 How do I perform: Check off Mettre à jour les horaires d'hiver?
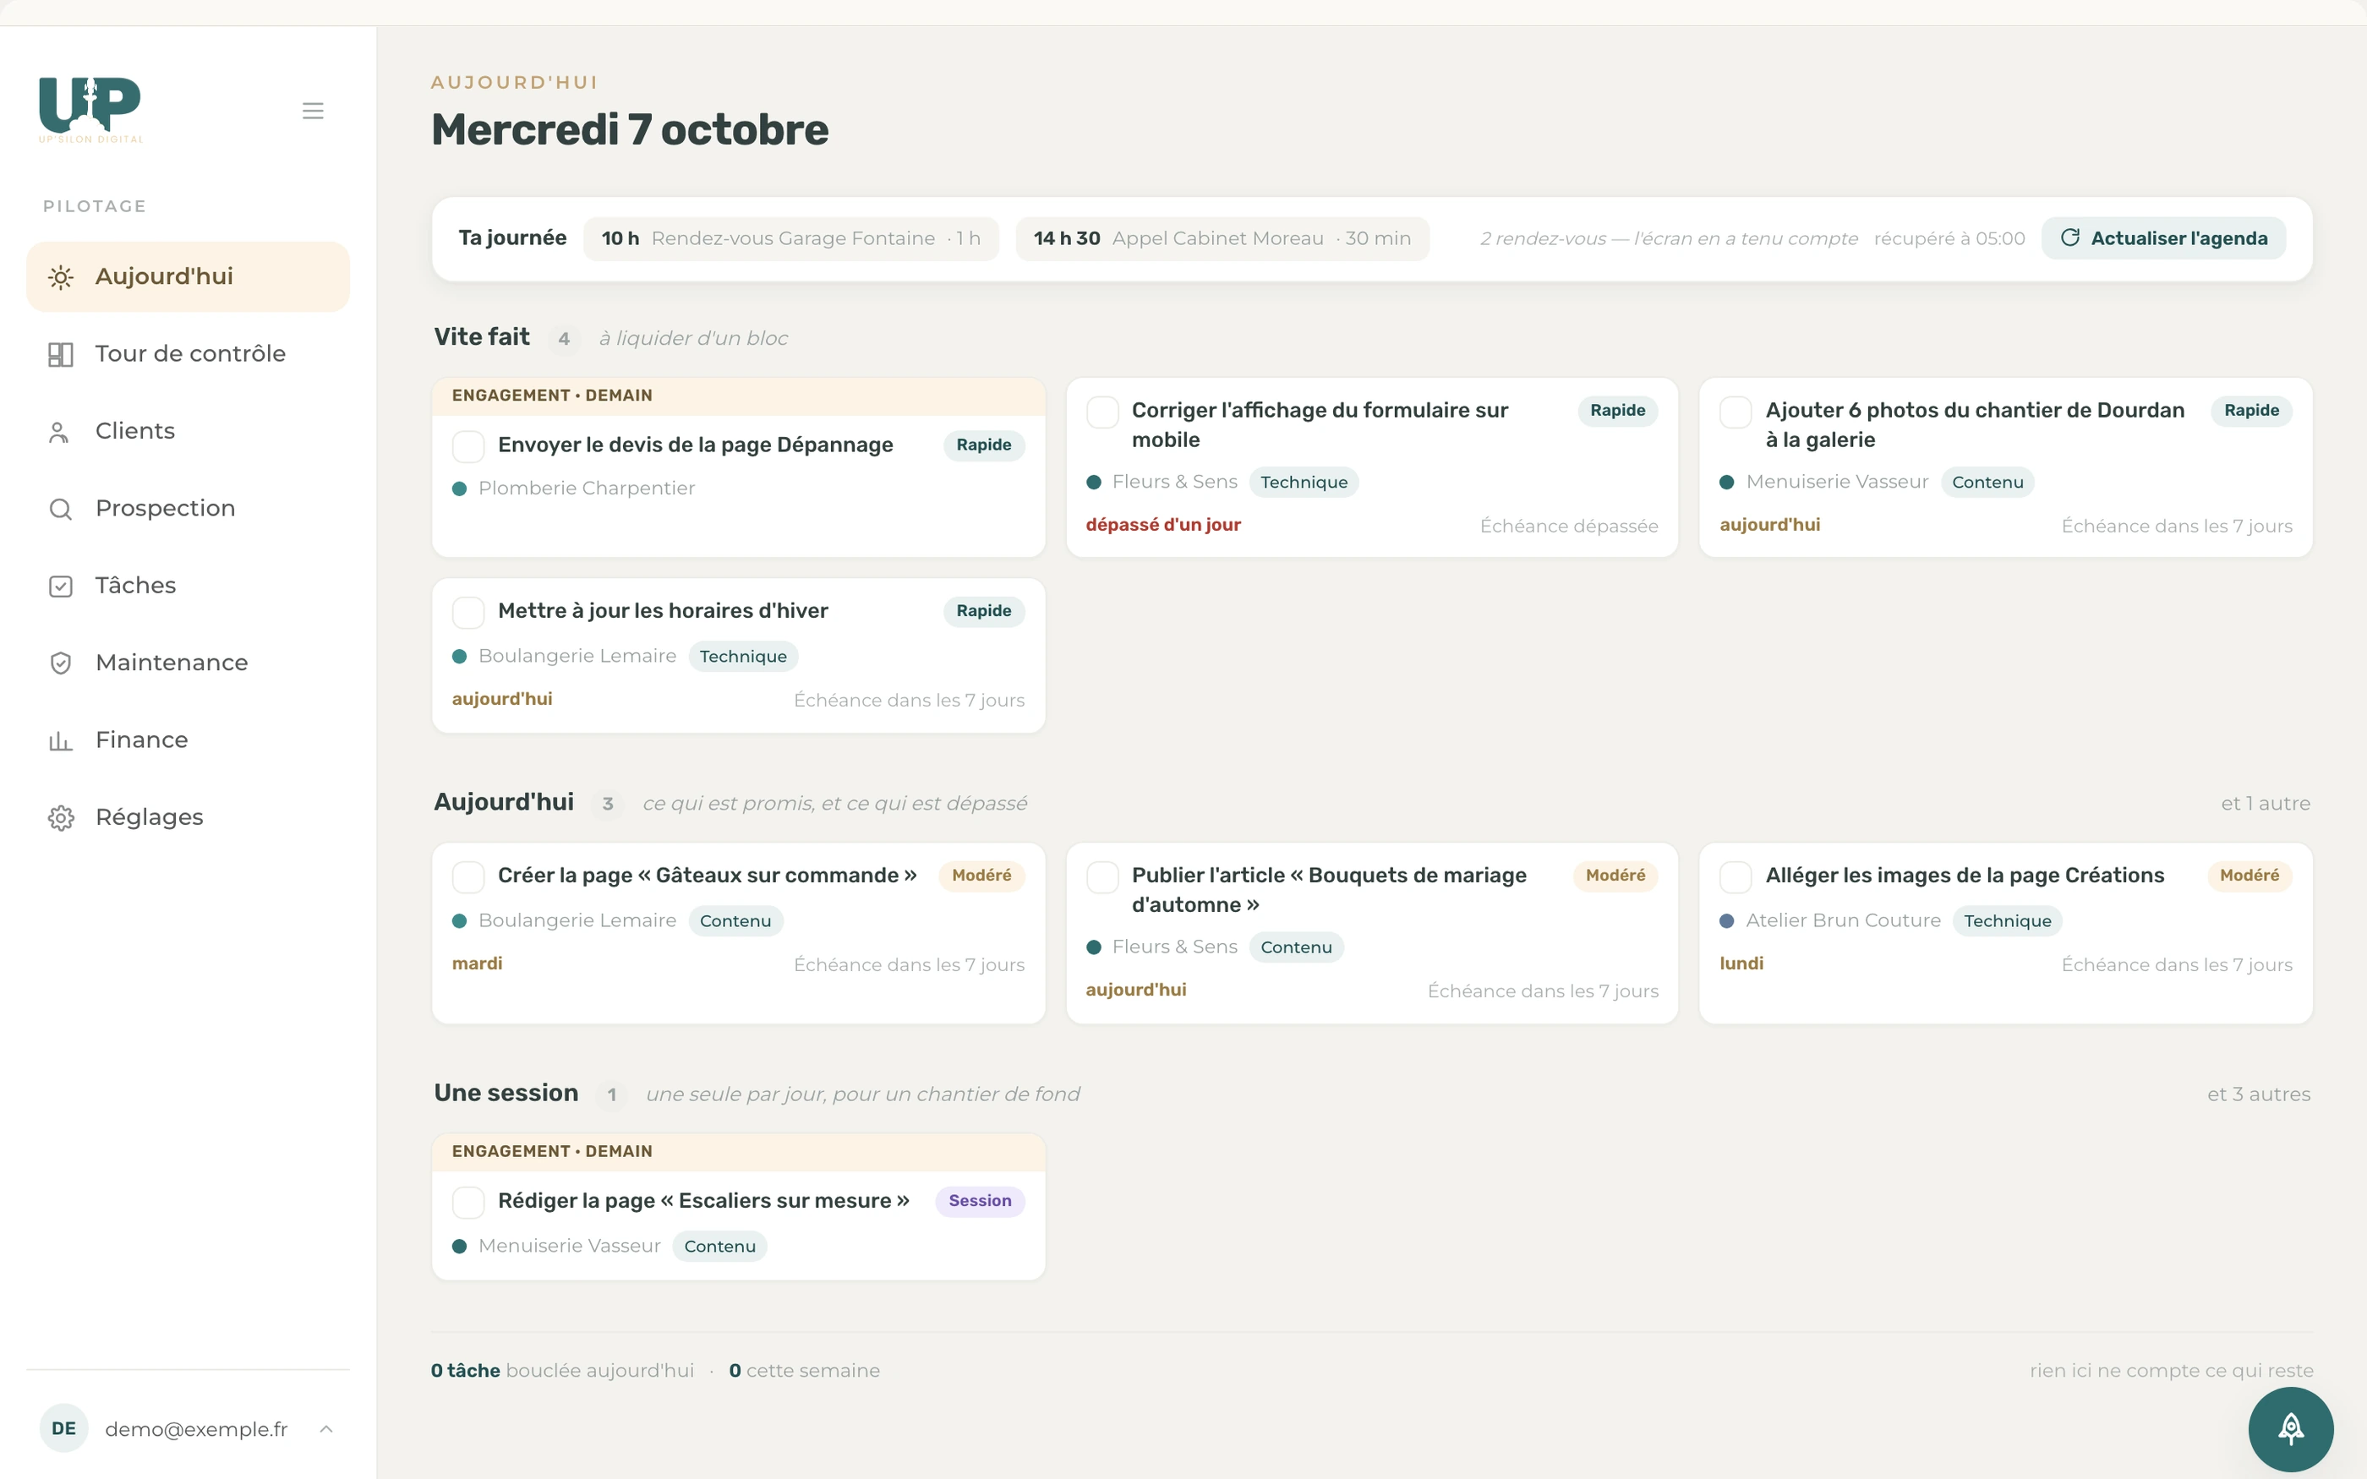(x=468, y=613)
